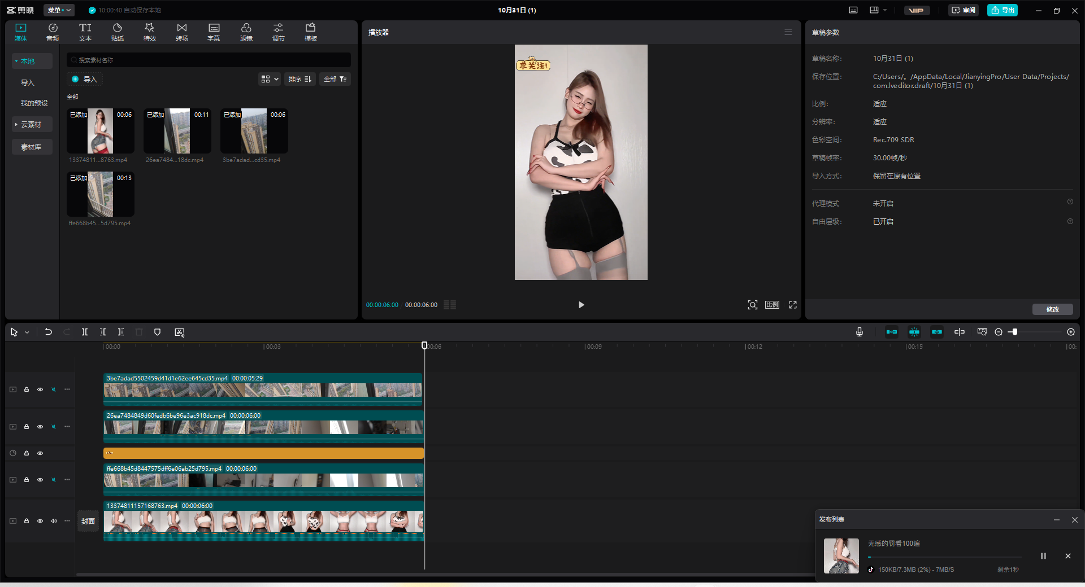The image size is (1085, 587).
Task: Open the 全部 filter dropdown
Action: click(335, 79)
